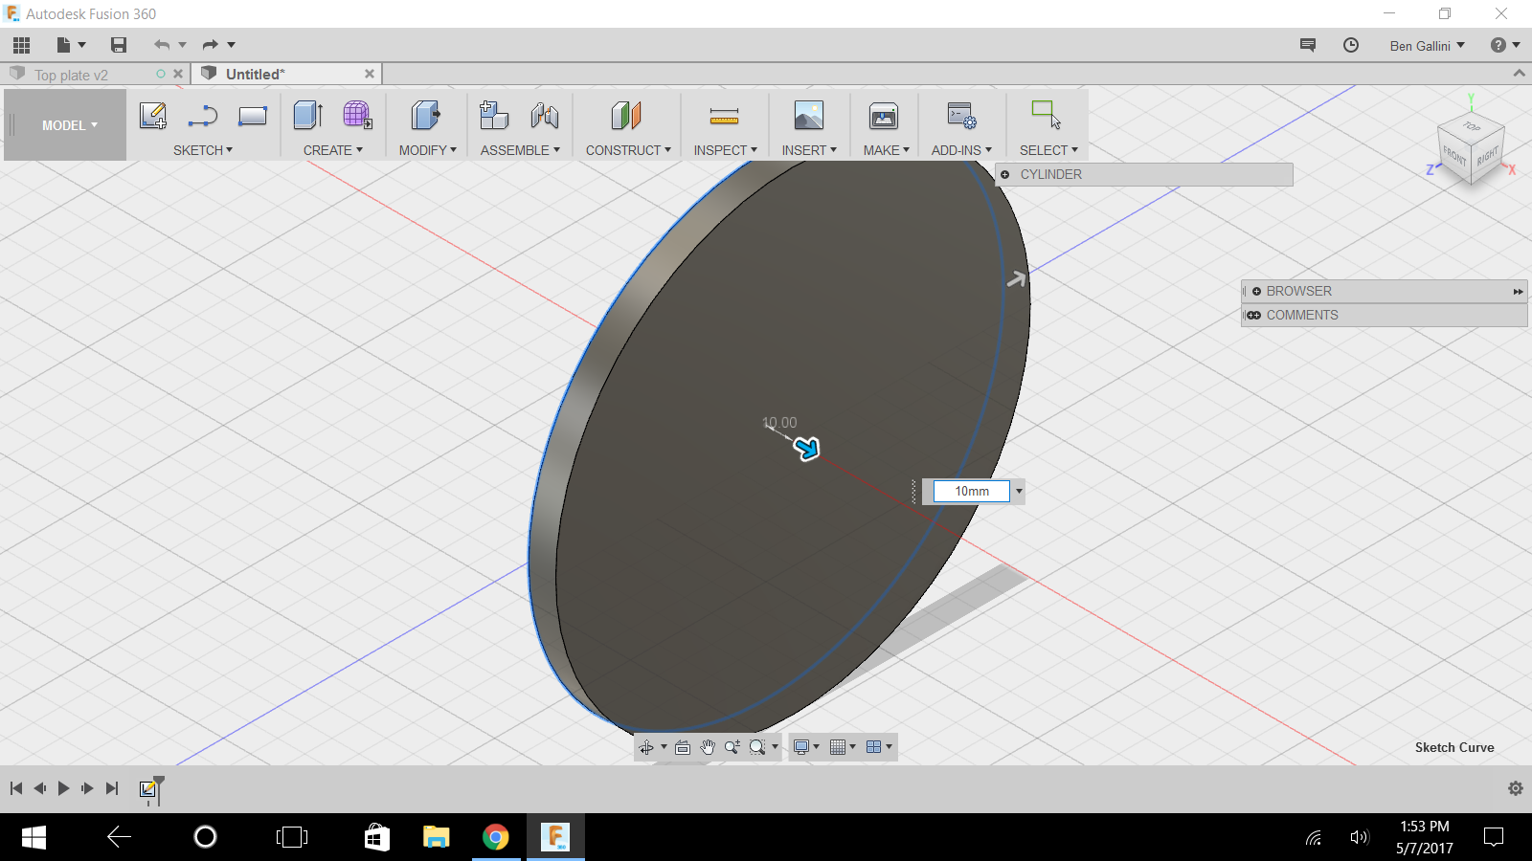The width and height of the screenshot is (1532, 861).
Task: Select the Look At tool
Action: tap(683, 747)
